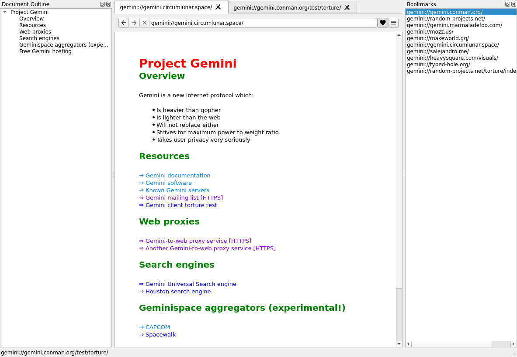Jump to Geminispace aggregators in the outline
Image resolution: width=517 pixels, height=357 pixels.
(64, 45)
